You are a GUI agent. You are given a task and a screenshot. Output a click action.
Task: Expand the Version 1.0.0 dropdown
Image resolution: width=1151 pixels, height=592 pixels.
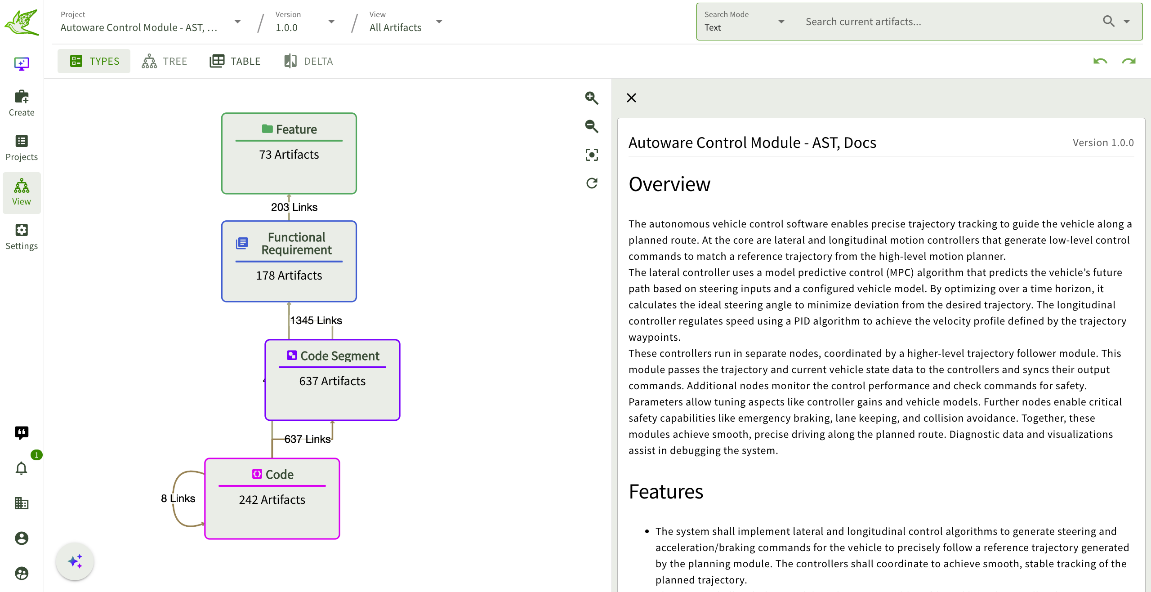click(x=331, y=22)
